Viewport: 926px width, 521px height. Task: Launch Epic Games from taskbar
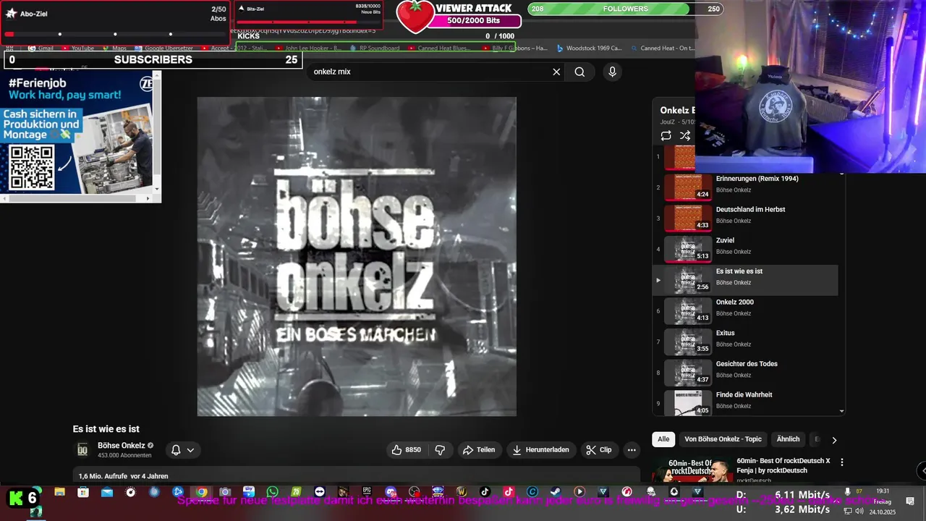[367, 492]
